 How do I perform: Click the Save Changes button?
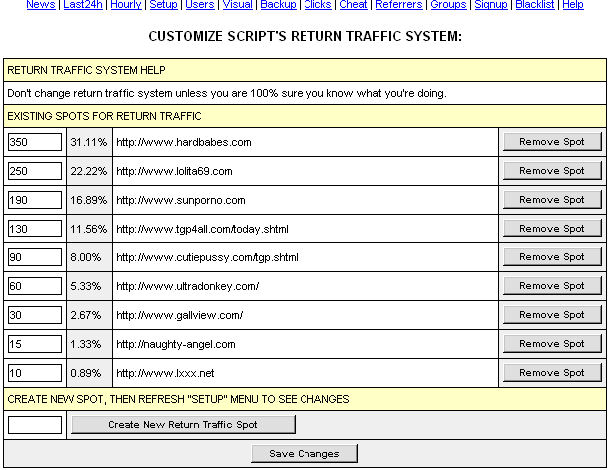tap(305, 454)
